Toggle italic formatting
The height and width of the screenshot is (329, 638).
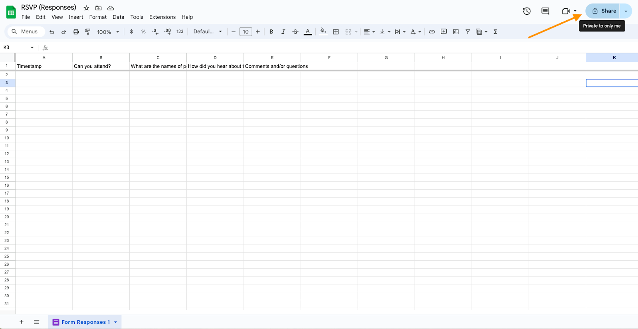tap(283, 32)
